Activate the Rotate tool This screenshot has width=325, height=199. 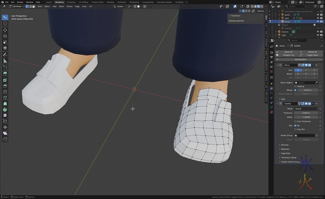tap(5, 36)
